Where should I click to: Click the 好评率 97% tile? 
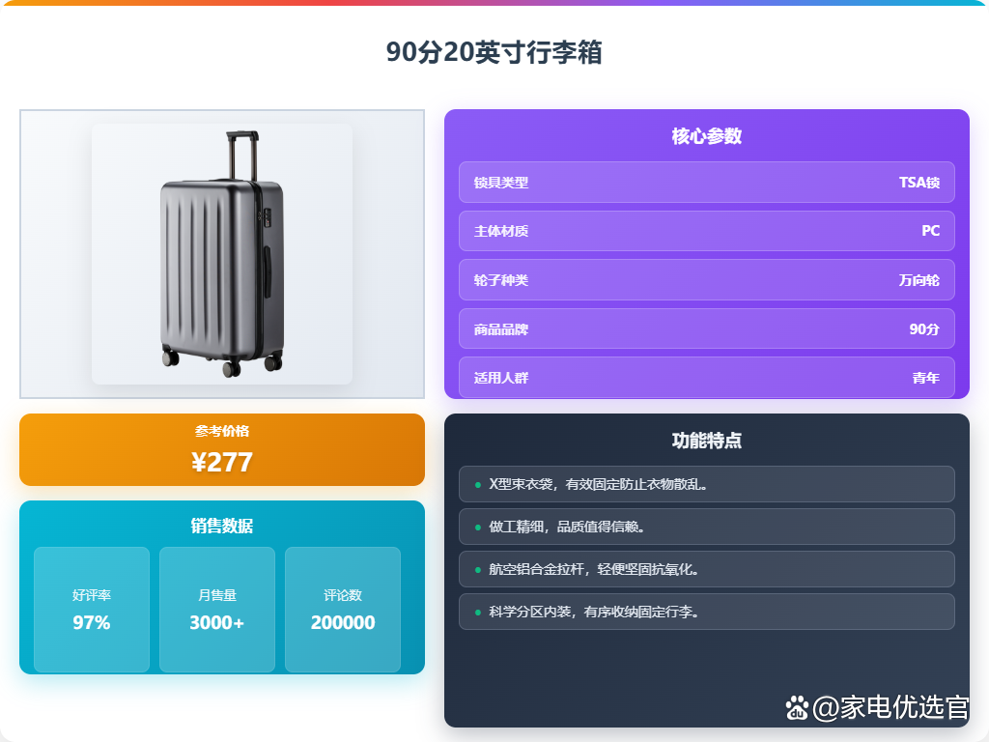point(92,610)
